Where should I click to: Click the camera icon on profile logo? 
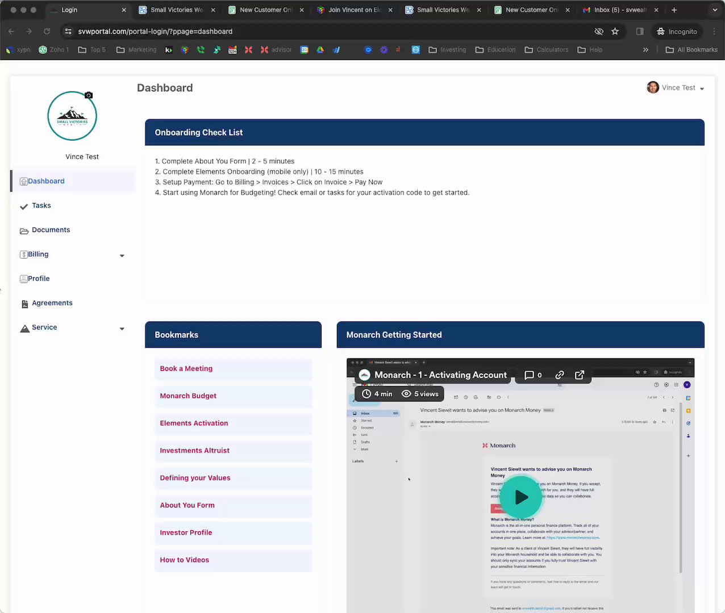coord(89,95)
